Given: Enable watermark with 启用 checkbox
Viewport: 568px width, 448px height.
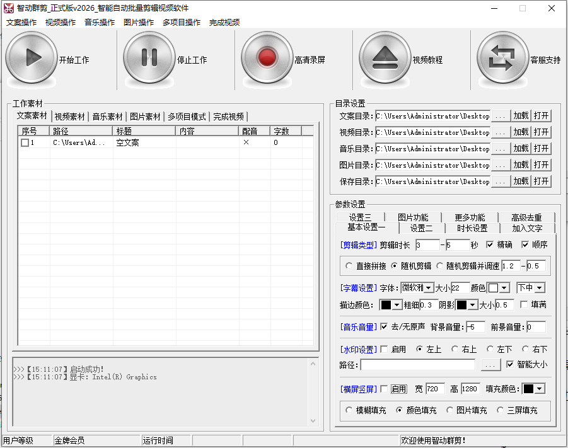Looking at the screenshot, I should click(x=384, y=350).
